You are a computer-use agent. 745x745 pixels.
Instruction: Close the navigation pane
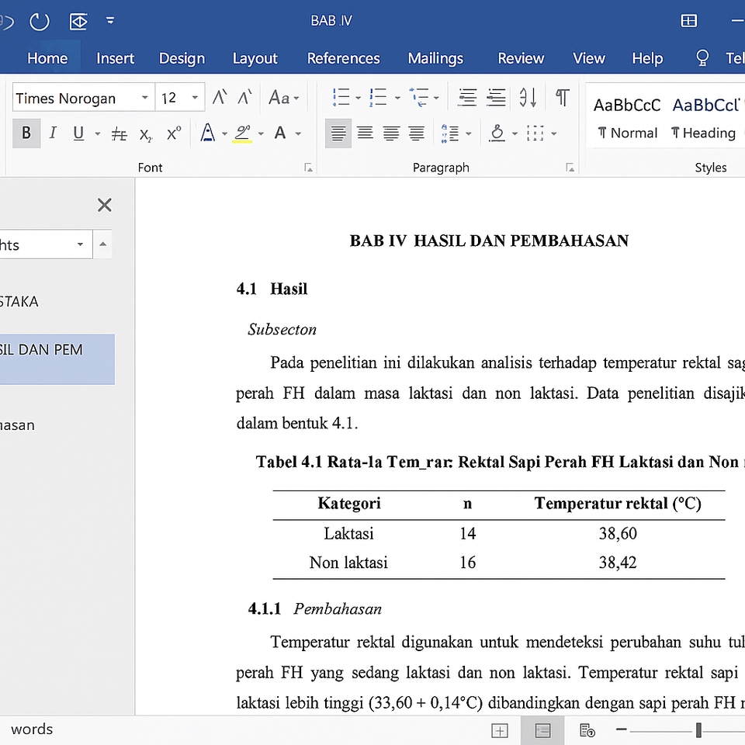(x=105, y=205)
